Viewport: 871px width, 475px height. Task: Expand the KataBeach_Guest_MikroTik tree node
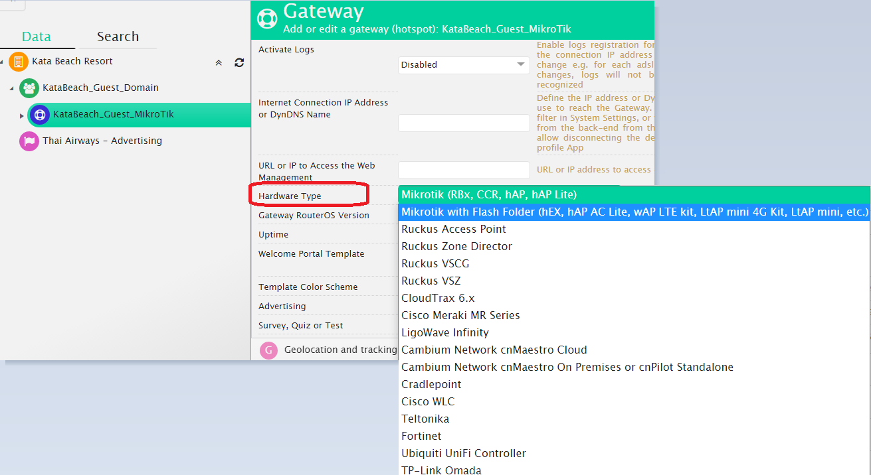pos(22,115)
